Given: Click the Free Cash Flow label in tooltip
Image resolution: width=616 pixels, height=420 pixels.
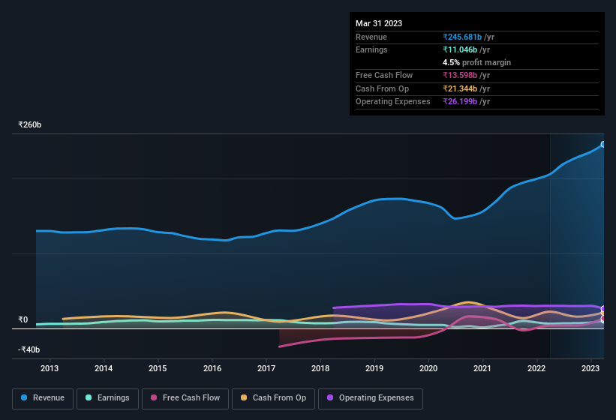Looking at the screenshot, I should [x=384, y=75].
